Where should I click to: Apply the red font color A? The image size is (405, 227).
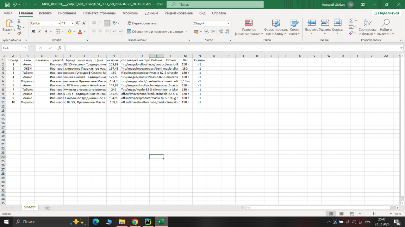(x=80, y=32)
